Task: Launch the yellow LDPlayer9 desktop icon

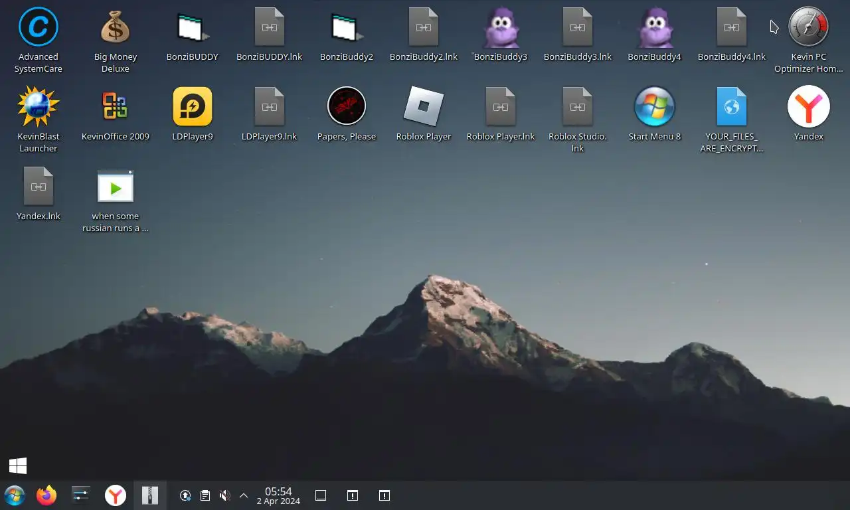Action: (x=193, y=106)
